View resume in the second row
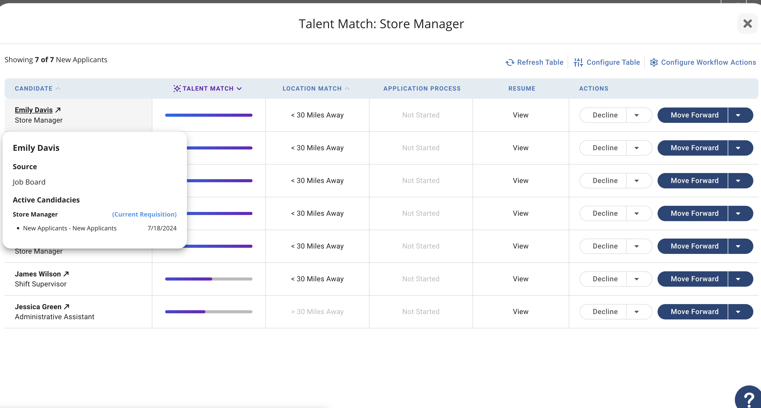The image size is (761, 408). pyautogui.click(x=521, y=148)
